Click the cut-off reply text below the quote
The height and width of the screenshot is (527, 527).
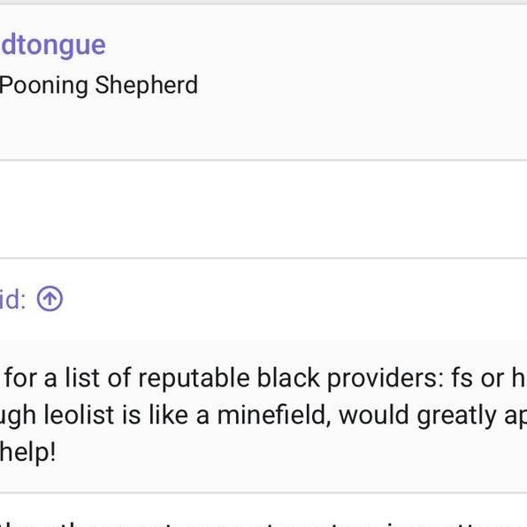[x=263, y=523]
